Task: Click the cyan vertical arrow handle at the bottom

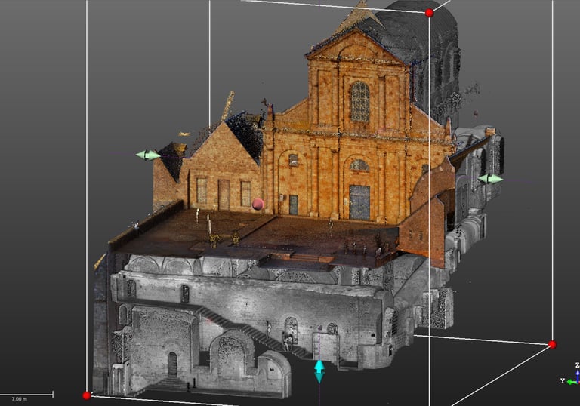Action: click(x=319, y=372)
